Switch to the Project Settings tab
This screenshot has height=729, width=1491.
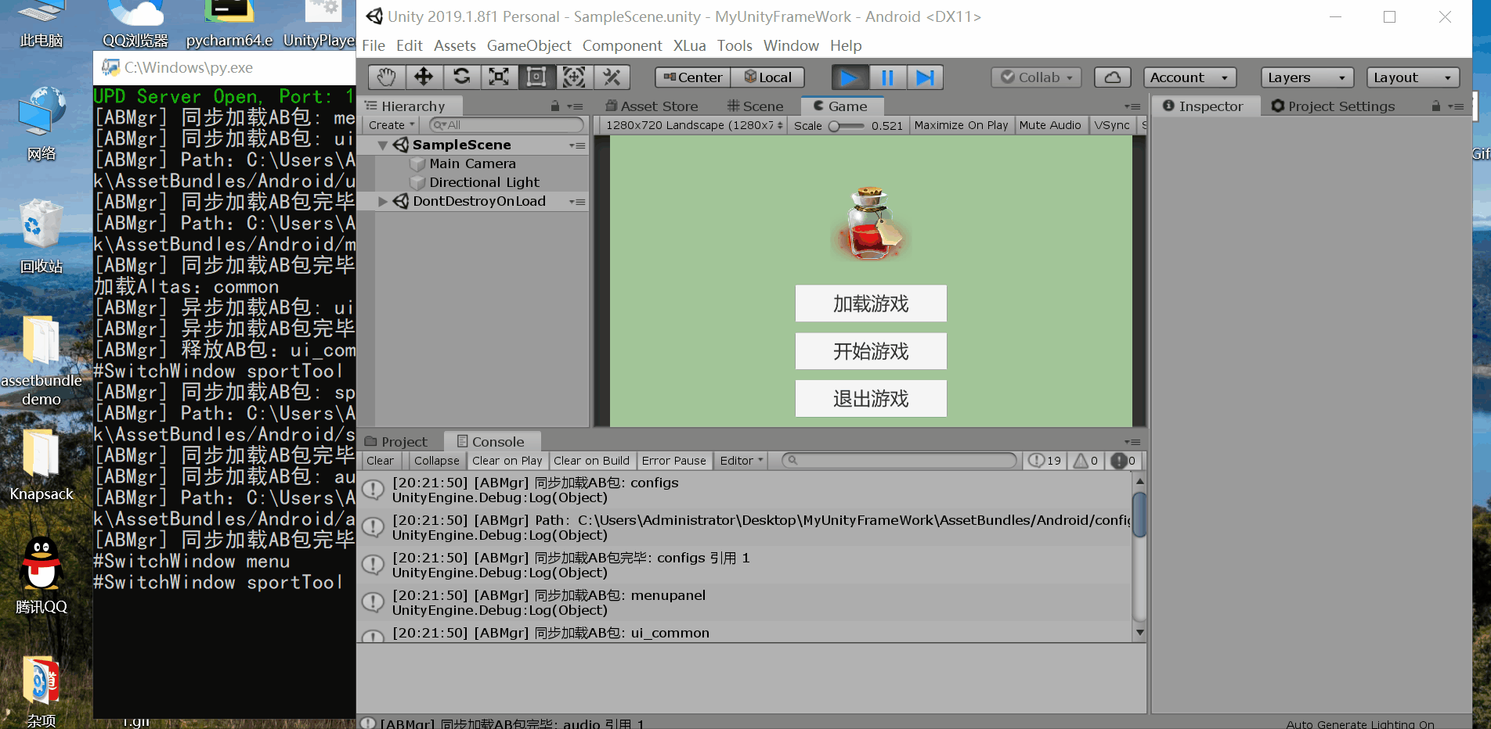point(1333,106)
